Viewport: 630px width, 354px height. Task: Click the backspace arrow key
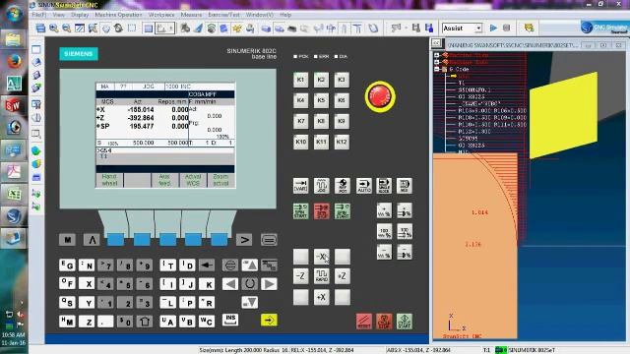207,265
